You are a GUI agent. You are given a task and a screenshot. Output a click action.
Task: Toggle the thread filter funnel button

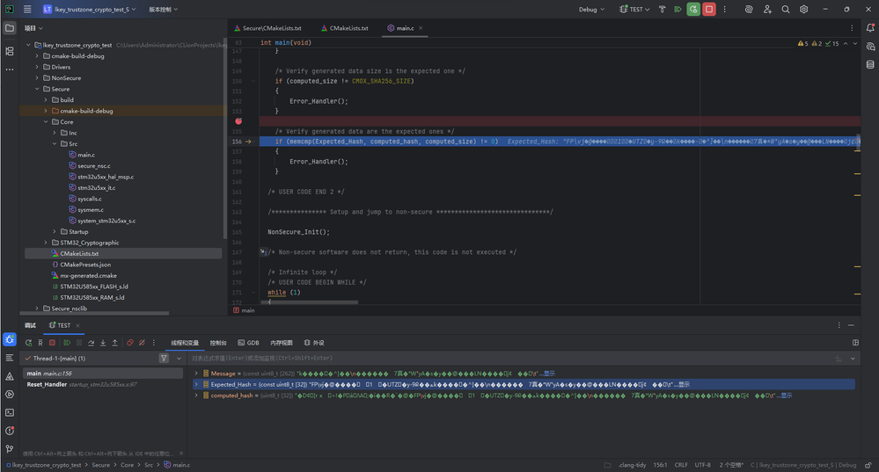pos(164,359)
